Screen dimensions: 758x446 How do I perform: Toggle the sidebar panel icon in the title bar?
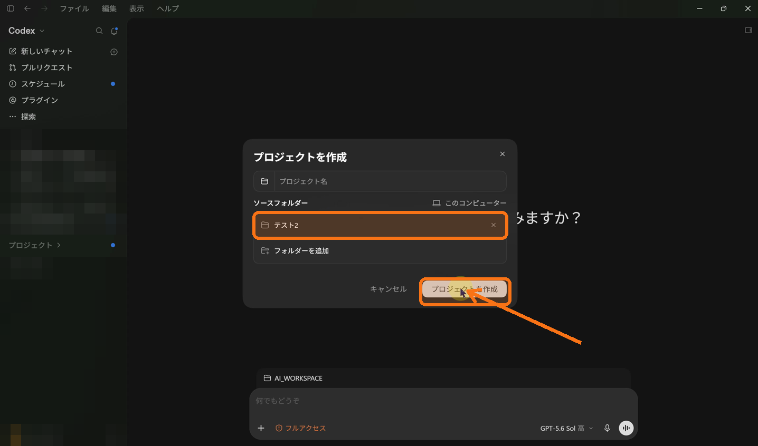click(11, 8)
